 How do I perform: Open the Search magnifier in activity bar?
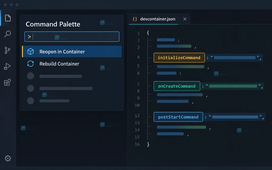tap(7, 34)
